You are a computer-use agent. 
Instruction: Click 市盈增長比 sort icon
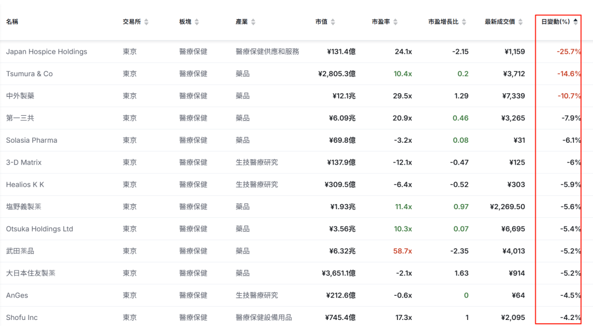pyautogui.click(x=464, y=22)
